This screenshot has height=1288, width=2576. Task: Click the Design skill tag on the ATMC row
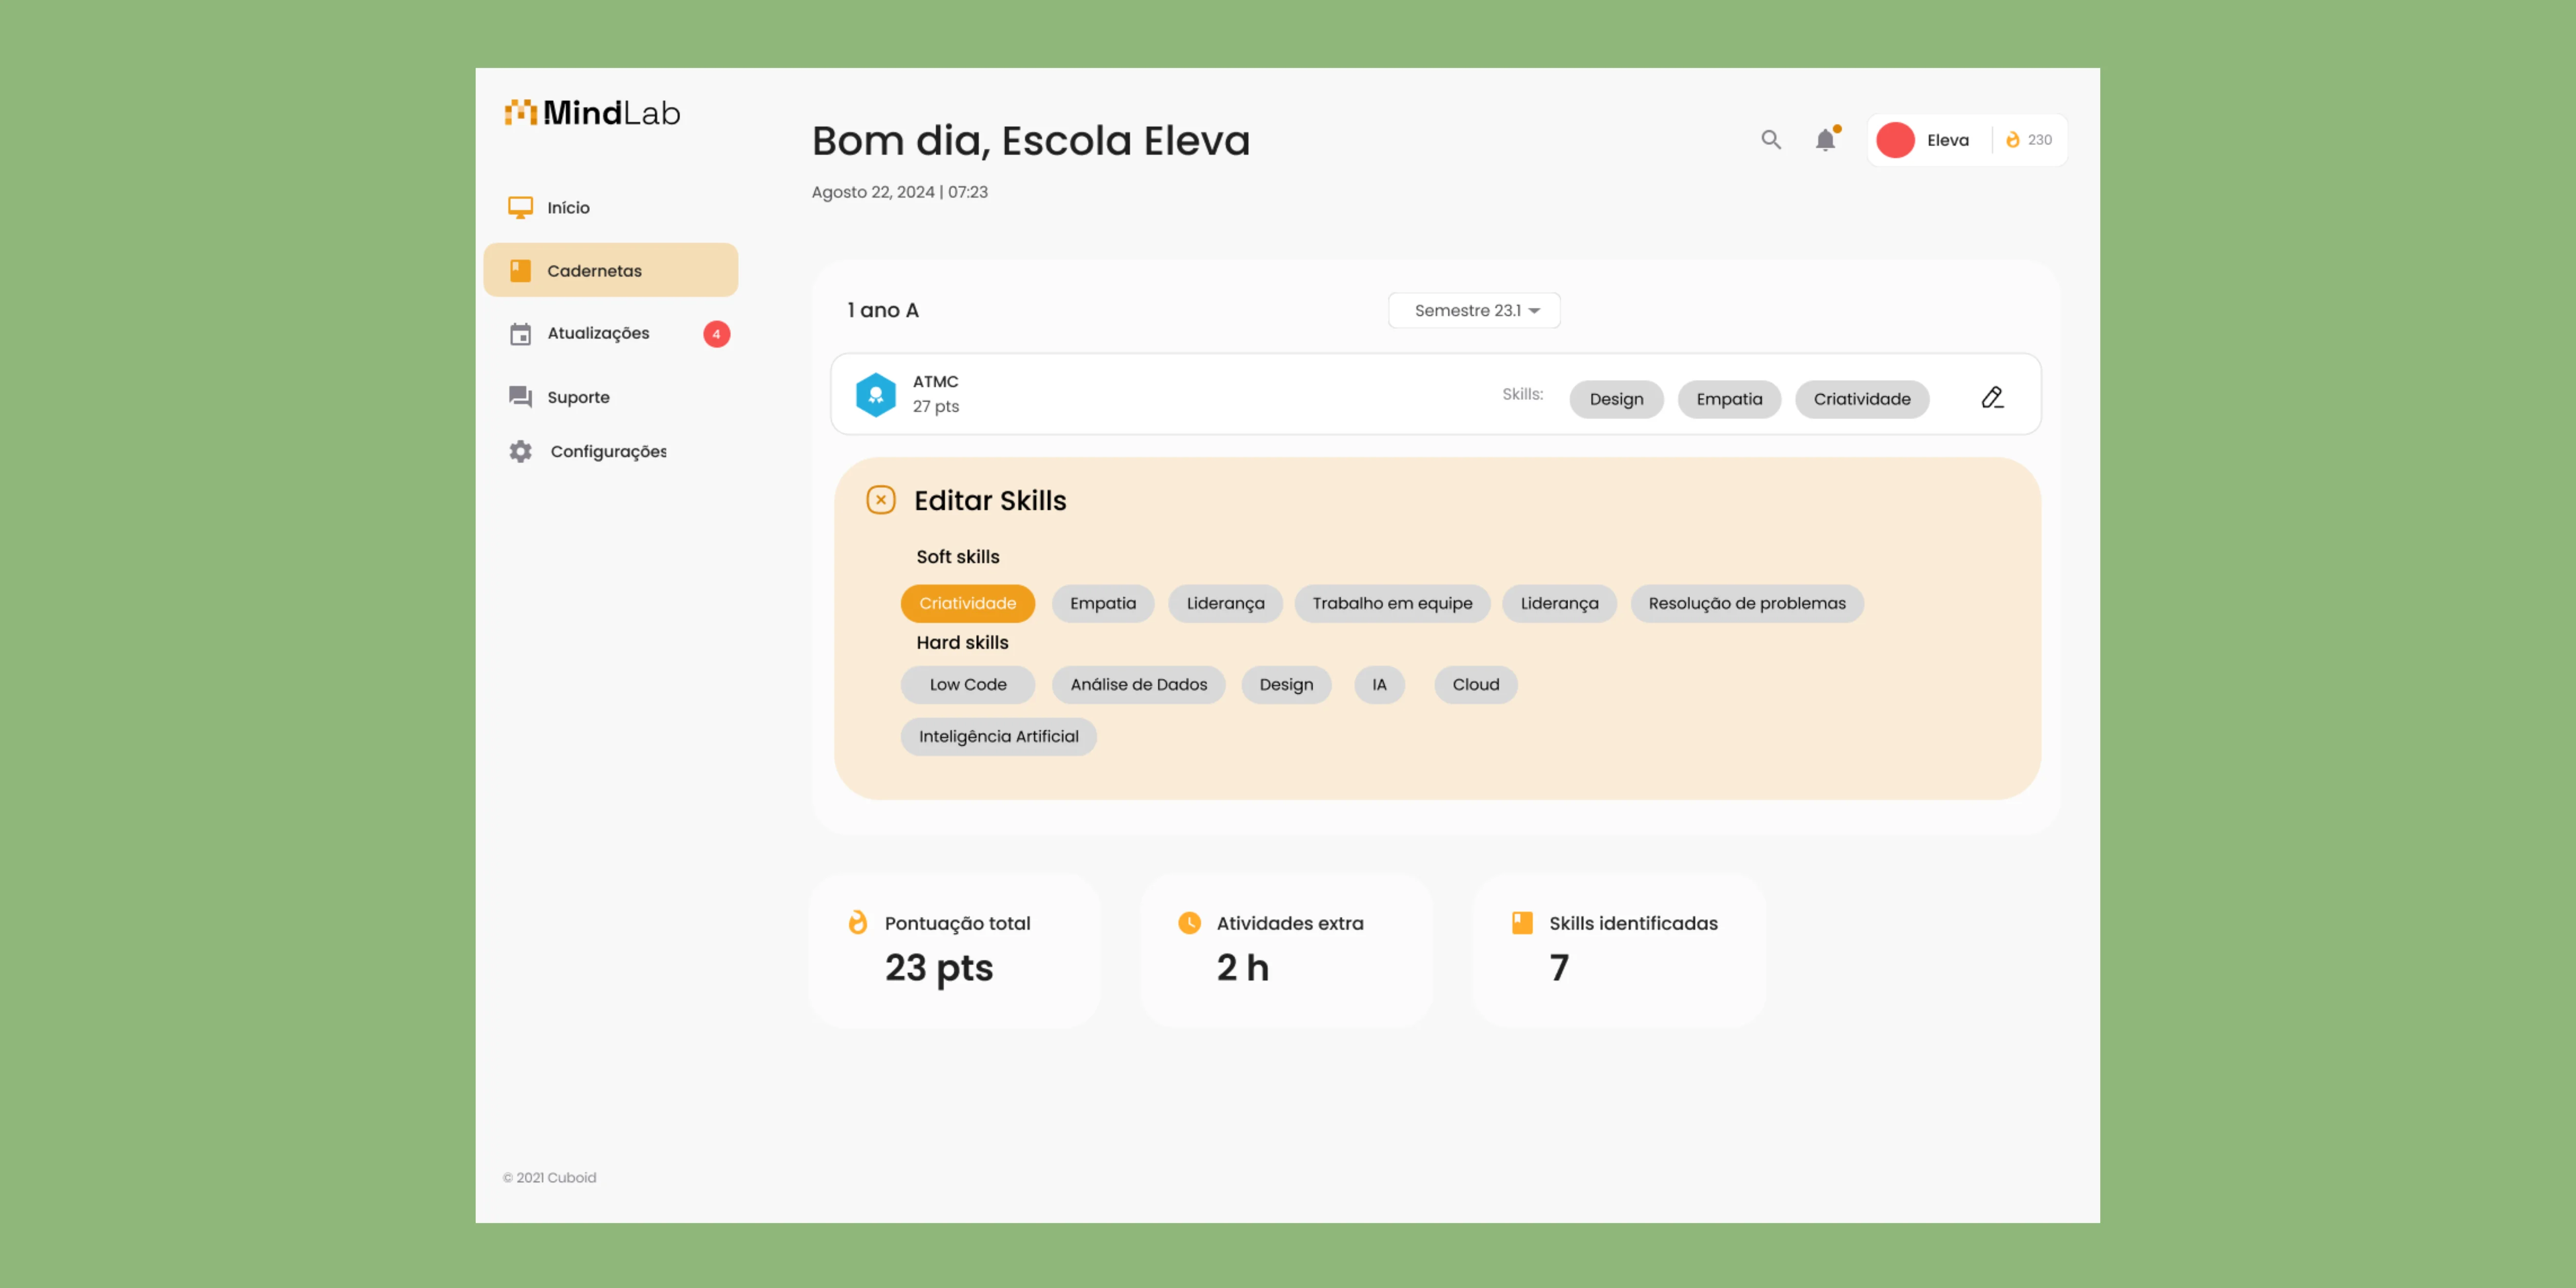point(1616,399)
